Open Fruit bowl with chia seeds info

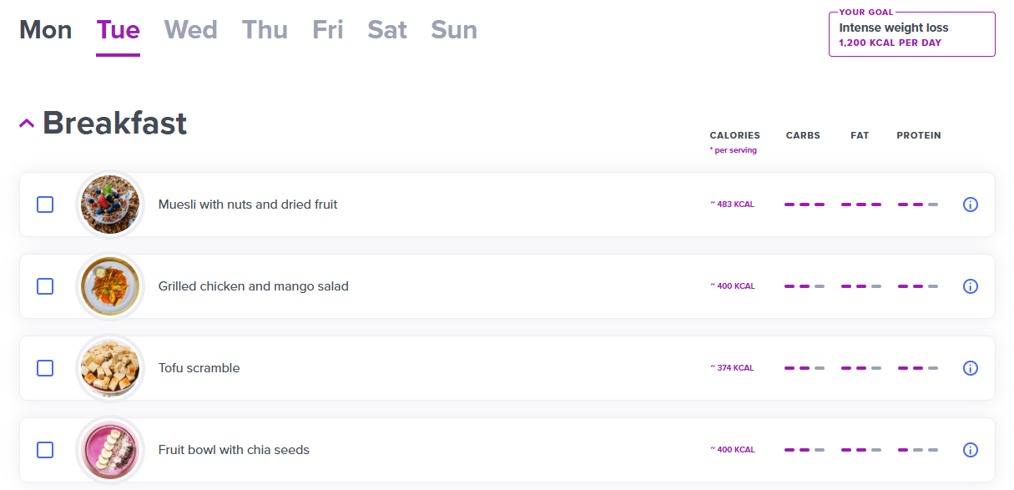(x=970, y=450)
